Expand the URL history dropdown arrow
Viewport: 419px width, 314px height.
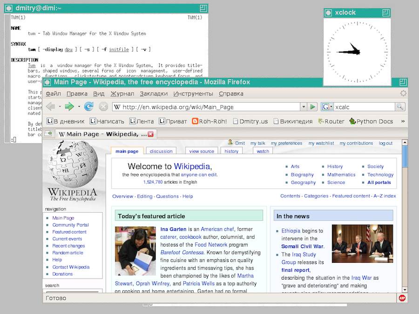[304, 107]
